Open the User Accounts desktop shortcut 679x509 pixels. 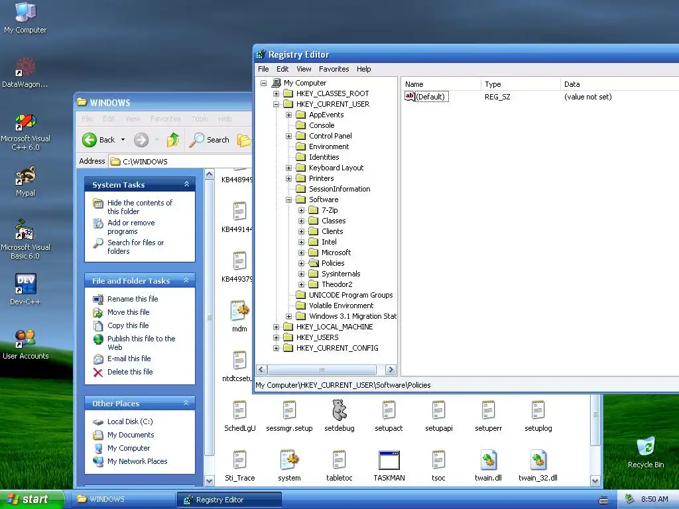(25, 344)
